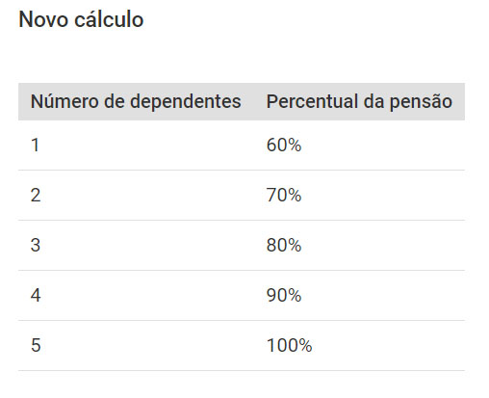Click the word 'da' in the header
Image resolution: width=489 pixels, height=398 pixels.
point(373,101)
